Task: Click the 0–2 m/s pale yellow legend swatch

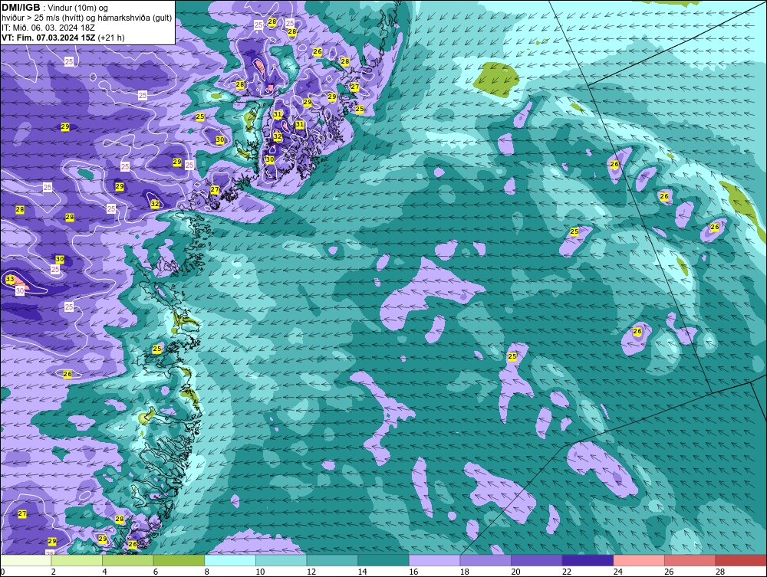Action: tap(26, 560)
